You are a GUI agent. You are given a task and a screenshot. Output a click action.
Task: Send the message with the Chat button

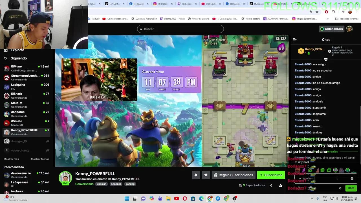click(351, 188)
